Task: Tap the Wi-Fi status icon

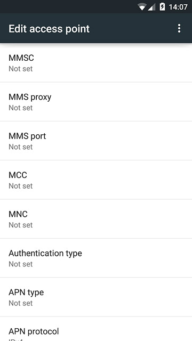Action: point(142,7)
